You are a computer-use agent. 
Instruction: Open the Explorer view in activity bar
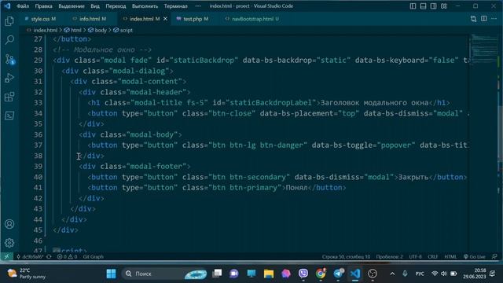(x=9, y=21)
